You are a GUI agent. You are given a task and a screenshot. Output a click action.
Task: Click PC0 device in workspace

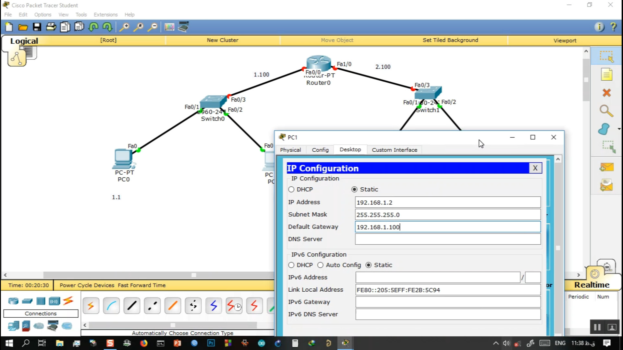pos(123,159)
